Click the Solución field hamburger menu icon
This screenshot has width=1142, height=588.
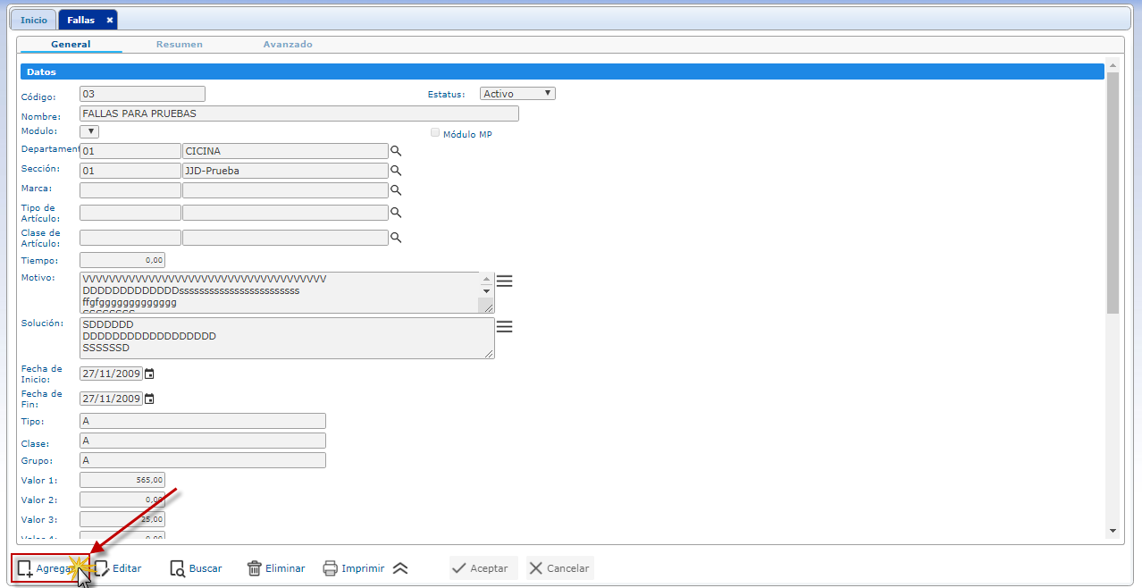point(504,327)
